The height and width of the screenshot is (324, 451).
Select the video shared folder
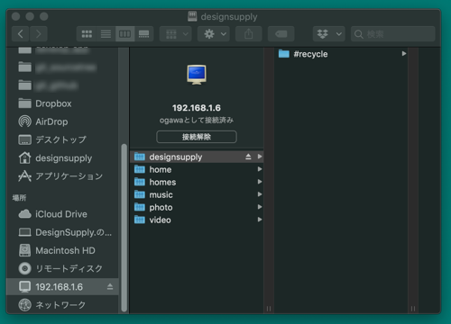tap(197, 220)
